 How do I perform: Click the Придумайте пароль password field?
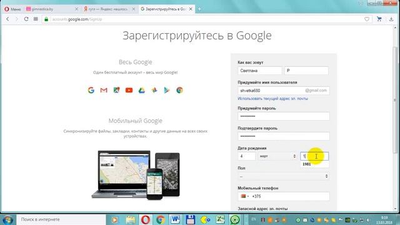click(283, 116)
